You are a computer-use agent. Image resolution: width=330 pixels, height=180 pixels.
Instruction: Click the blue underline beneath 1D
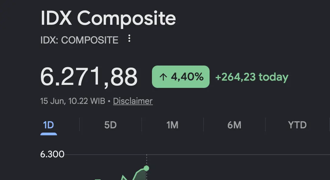pyautogui.click(x=49, y=134)
